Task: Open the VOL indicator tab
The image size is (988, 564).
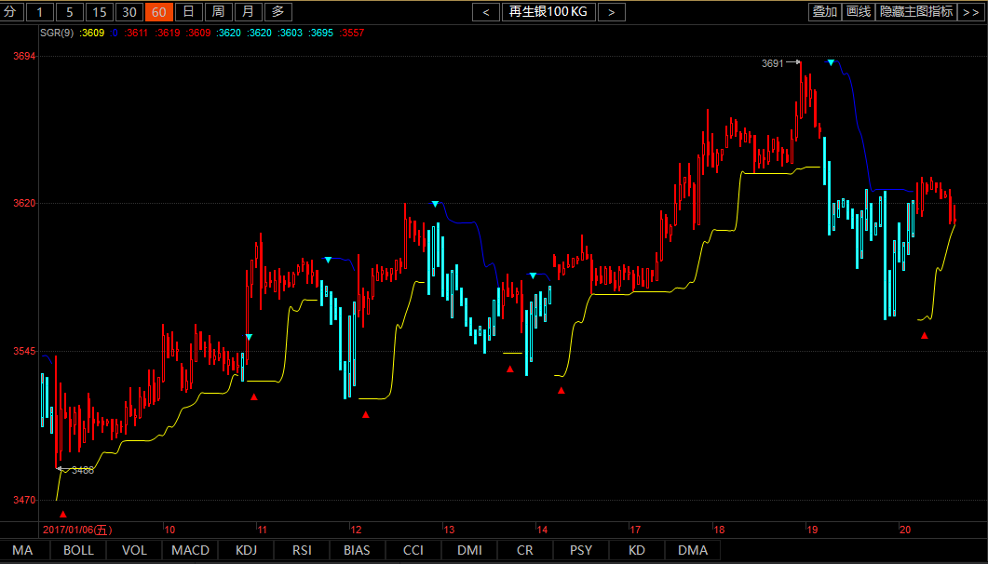Action: (x=134, y=550)
